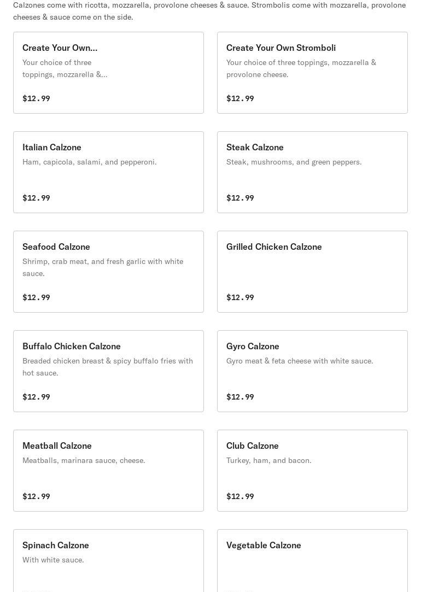Viewport: 421px width, 592px height.
Task: Click the Gyro Calzone $12.99 price
Action: 240,397
